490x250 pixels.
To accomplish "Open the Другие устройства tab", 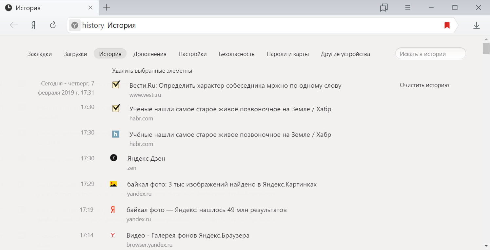I will point(345,54).
